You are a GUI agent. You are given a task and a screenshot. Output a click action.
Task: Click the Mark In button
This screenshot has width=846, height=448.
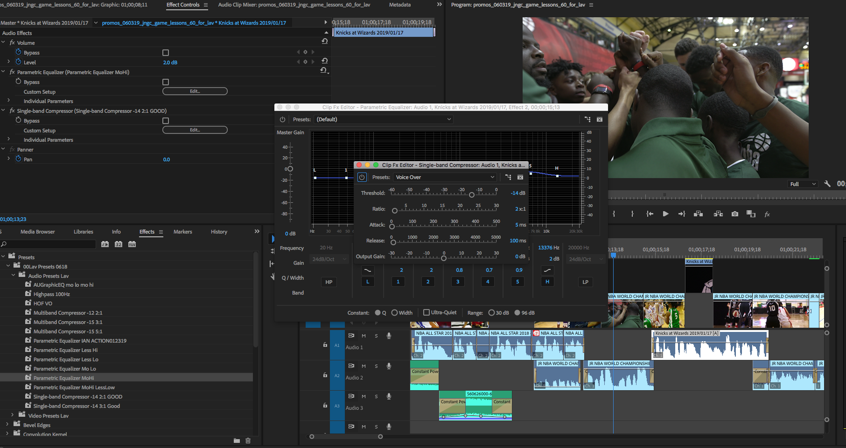coord(614,214)
